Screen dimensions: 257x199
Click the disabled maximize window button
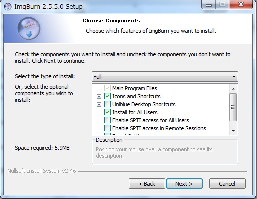click(222, 5)
